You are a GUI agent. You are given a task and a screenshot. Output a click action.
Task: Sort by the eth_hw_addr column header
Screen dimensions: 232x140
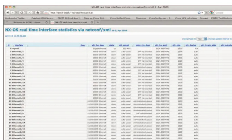tap(161, 45)
